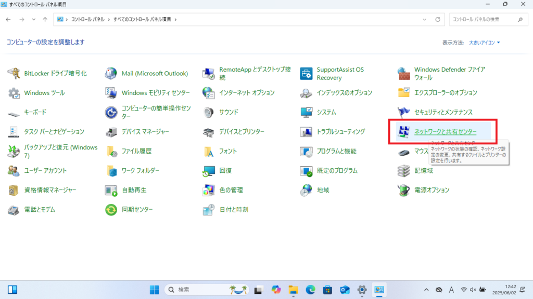Focus コントロール パネルの検索 search box
The image size is (533, 299).
[488, 19]
